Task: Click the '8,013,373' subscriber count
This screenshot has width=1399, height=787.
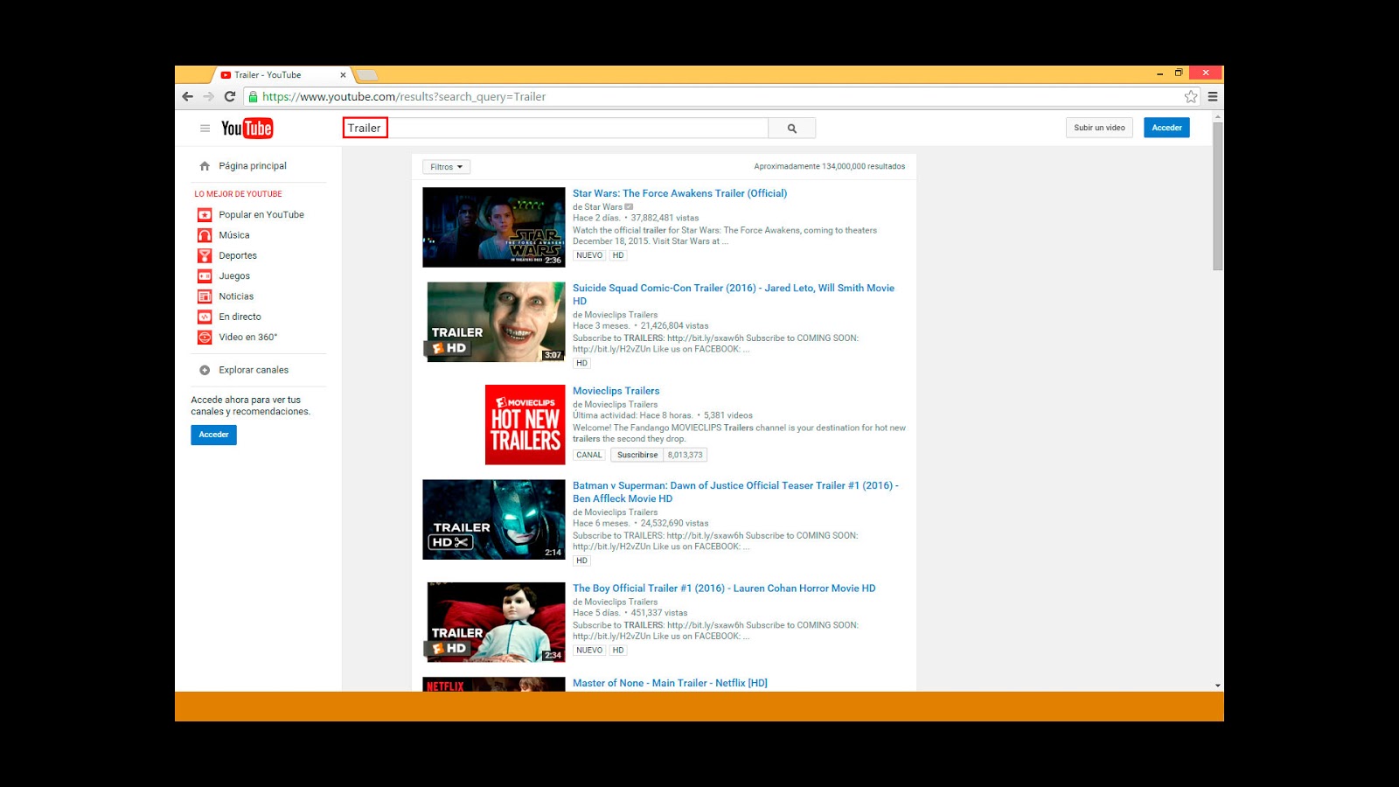Action: [x=685, y=455]
